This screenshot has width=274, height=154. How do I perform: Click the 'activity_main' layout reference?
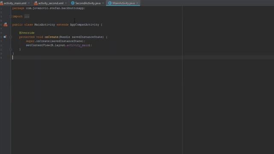(78, 45)
